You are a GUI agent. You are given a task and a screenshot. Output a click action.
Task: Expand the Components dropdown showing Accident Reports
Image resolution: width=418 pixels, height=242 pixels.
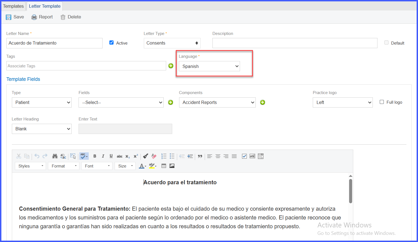tap(217, 102)
